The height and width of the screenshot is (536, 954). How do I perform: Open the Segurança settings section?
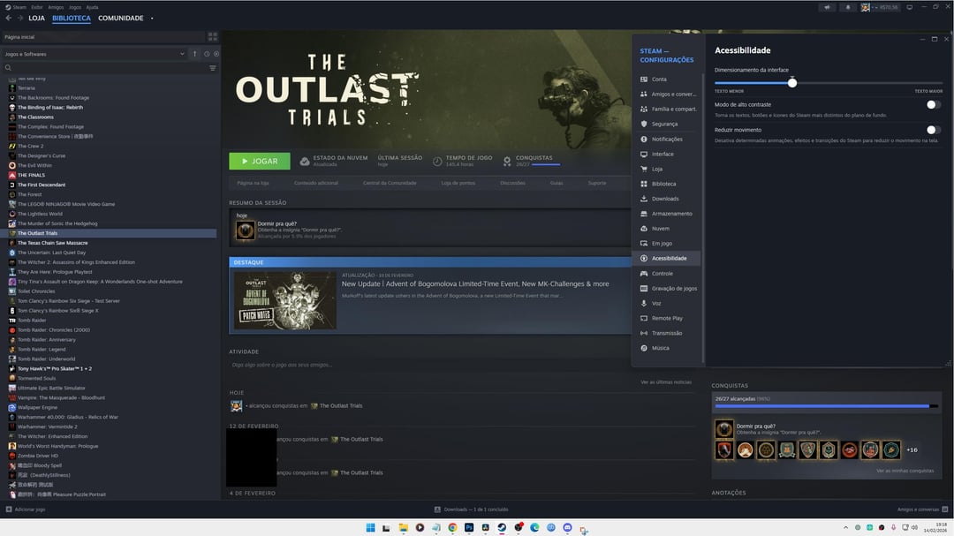tap(664, 124)
